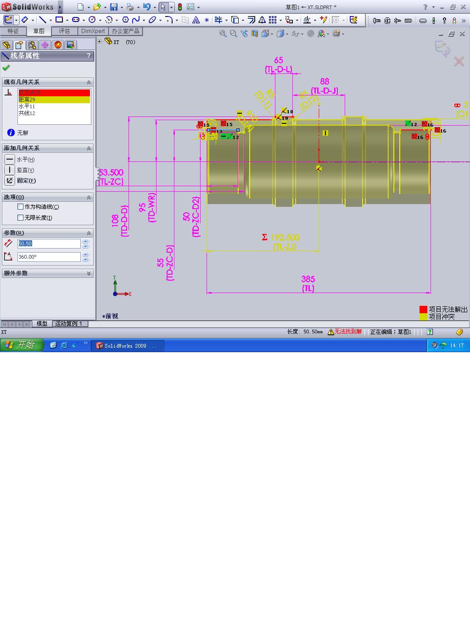Click SolidWorks 2009 taskbar button
The image size is (470, 642).
[127, 346]
